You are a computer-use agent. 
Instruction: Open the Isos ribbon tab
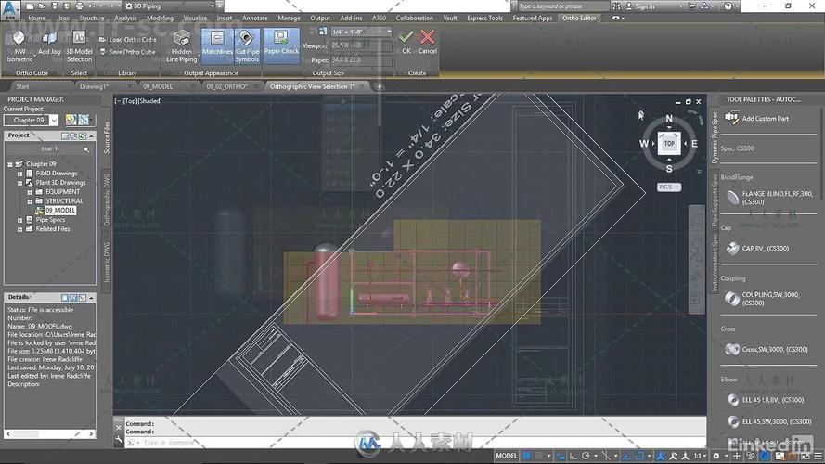click(x=64, y=18)
